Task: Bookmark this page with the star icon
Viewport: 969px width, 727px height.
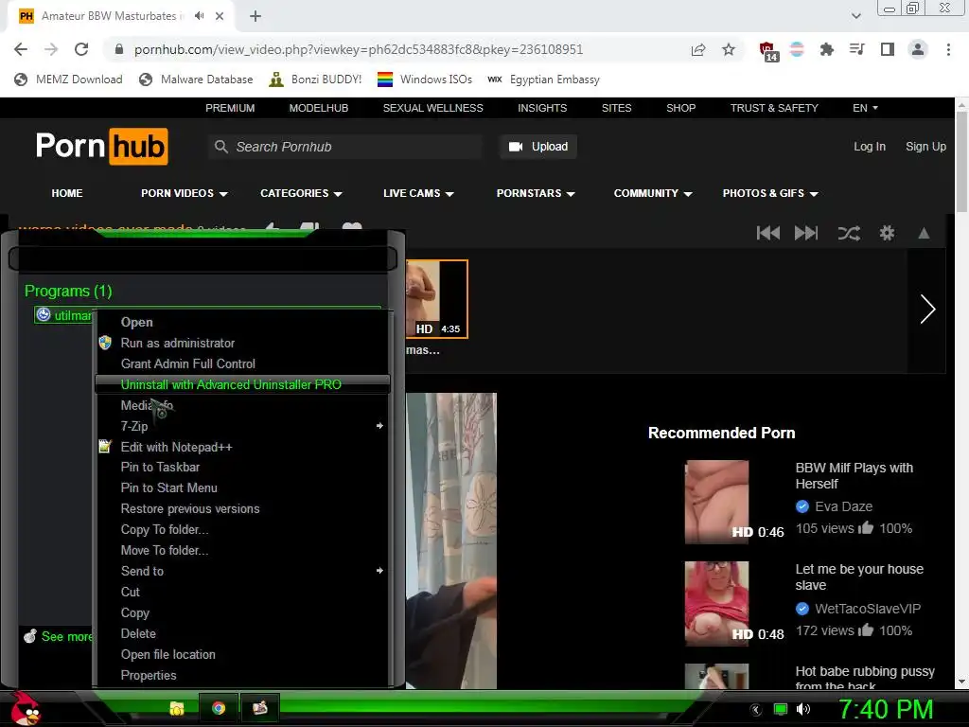Action: [x=729, y=49]
